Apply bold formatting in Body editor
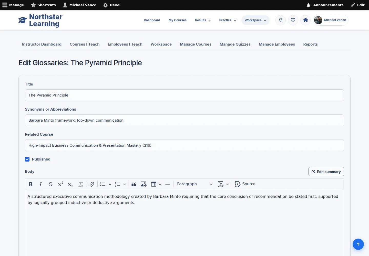This screenshot has height=256, width=369. click(30, 184)
